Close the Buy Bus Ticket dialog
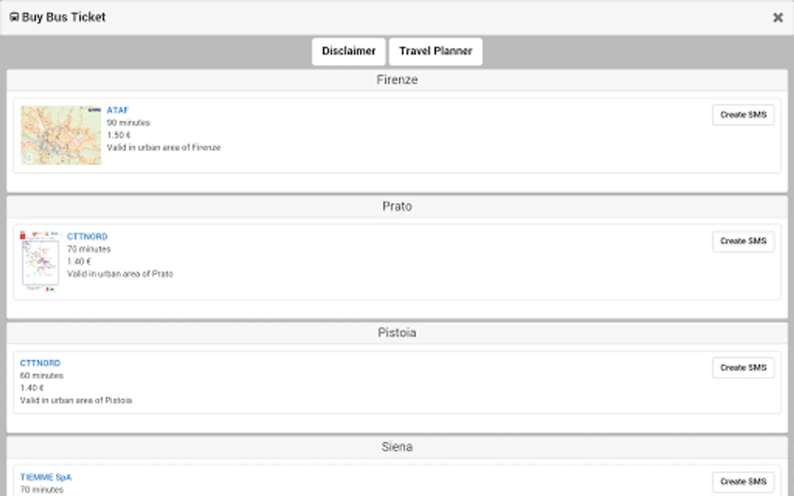 (x=778, y=18)
